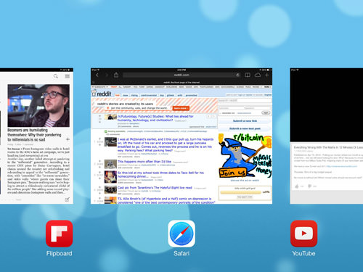This screenshot has width=363, height=272.
Task: Tap the YouTube app icon
Action: tap(303, 234)
